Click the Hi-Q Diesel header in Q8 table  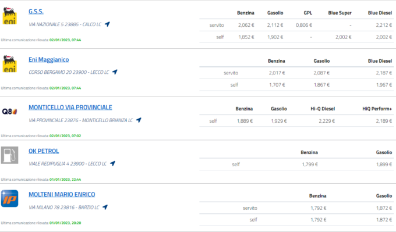tap(323, 109)
